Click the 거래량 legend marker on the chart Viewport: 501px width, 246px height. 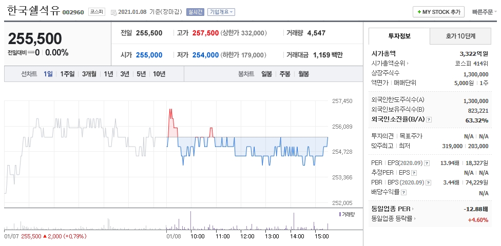(x=340, y=214)
